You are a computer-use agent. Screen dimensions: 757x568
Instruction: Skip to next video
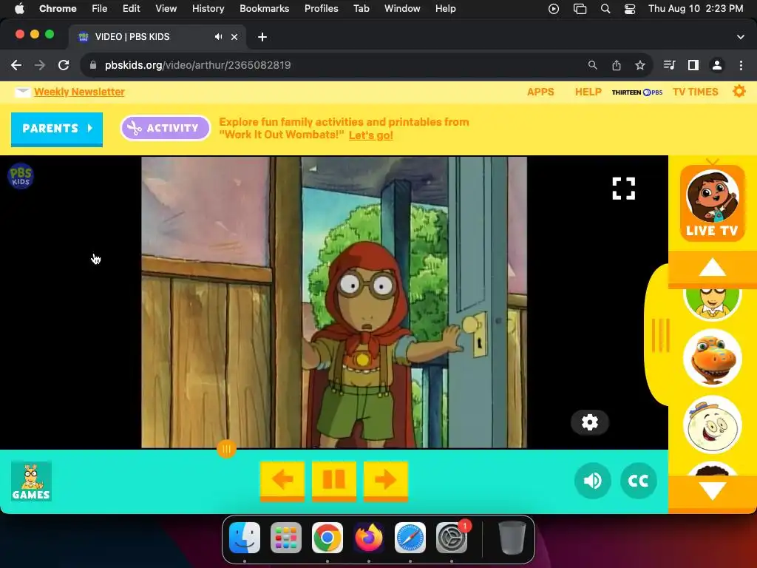coord(385,480)
